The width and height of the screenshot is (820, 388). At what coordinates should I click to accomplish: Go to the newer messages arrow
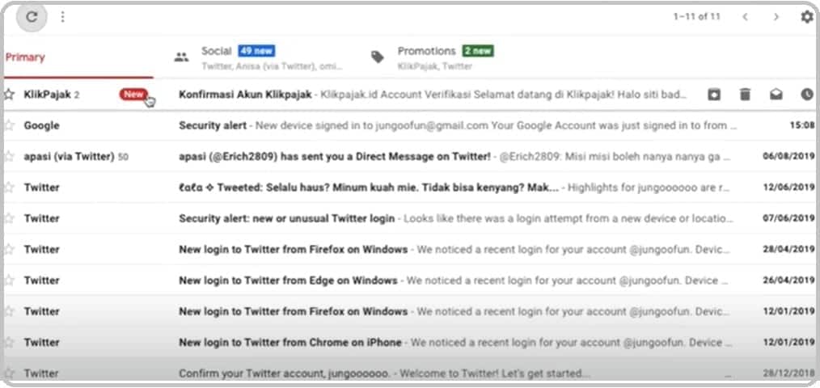(x=746, y=17)
